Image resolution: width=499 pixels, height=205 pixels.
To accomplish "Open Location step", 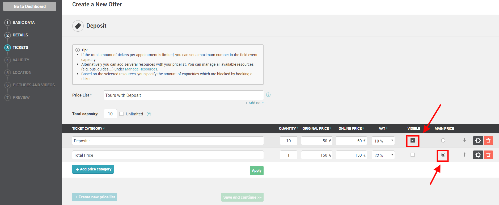I will point(22,73).
